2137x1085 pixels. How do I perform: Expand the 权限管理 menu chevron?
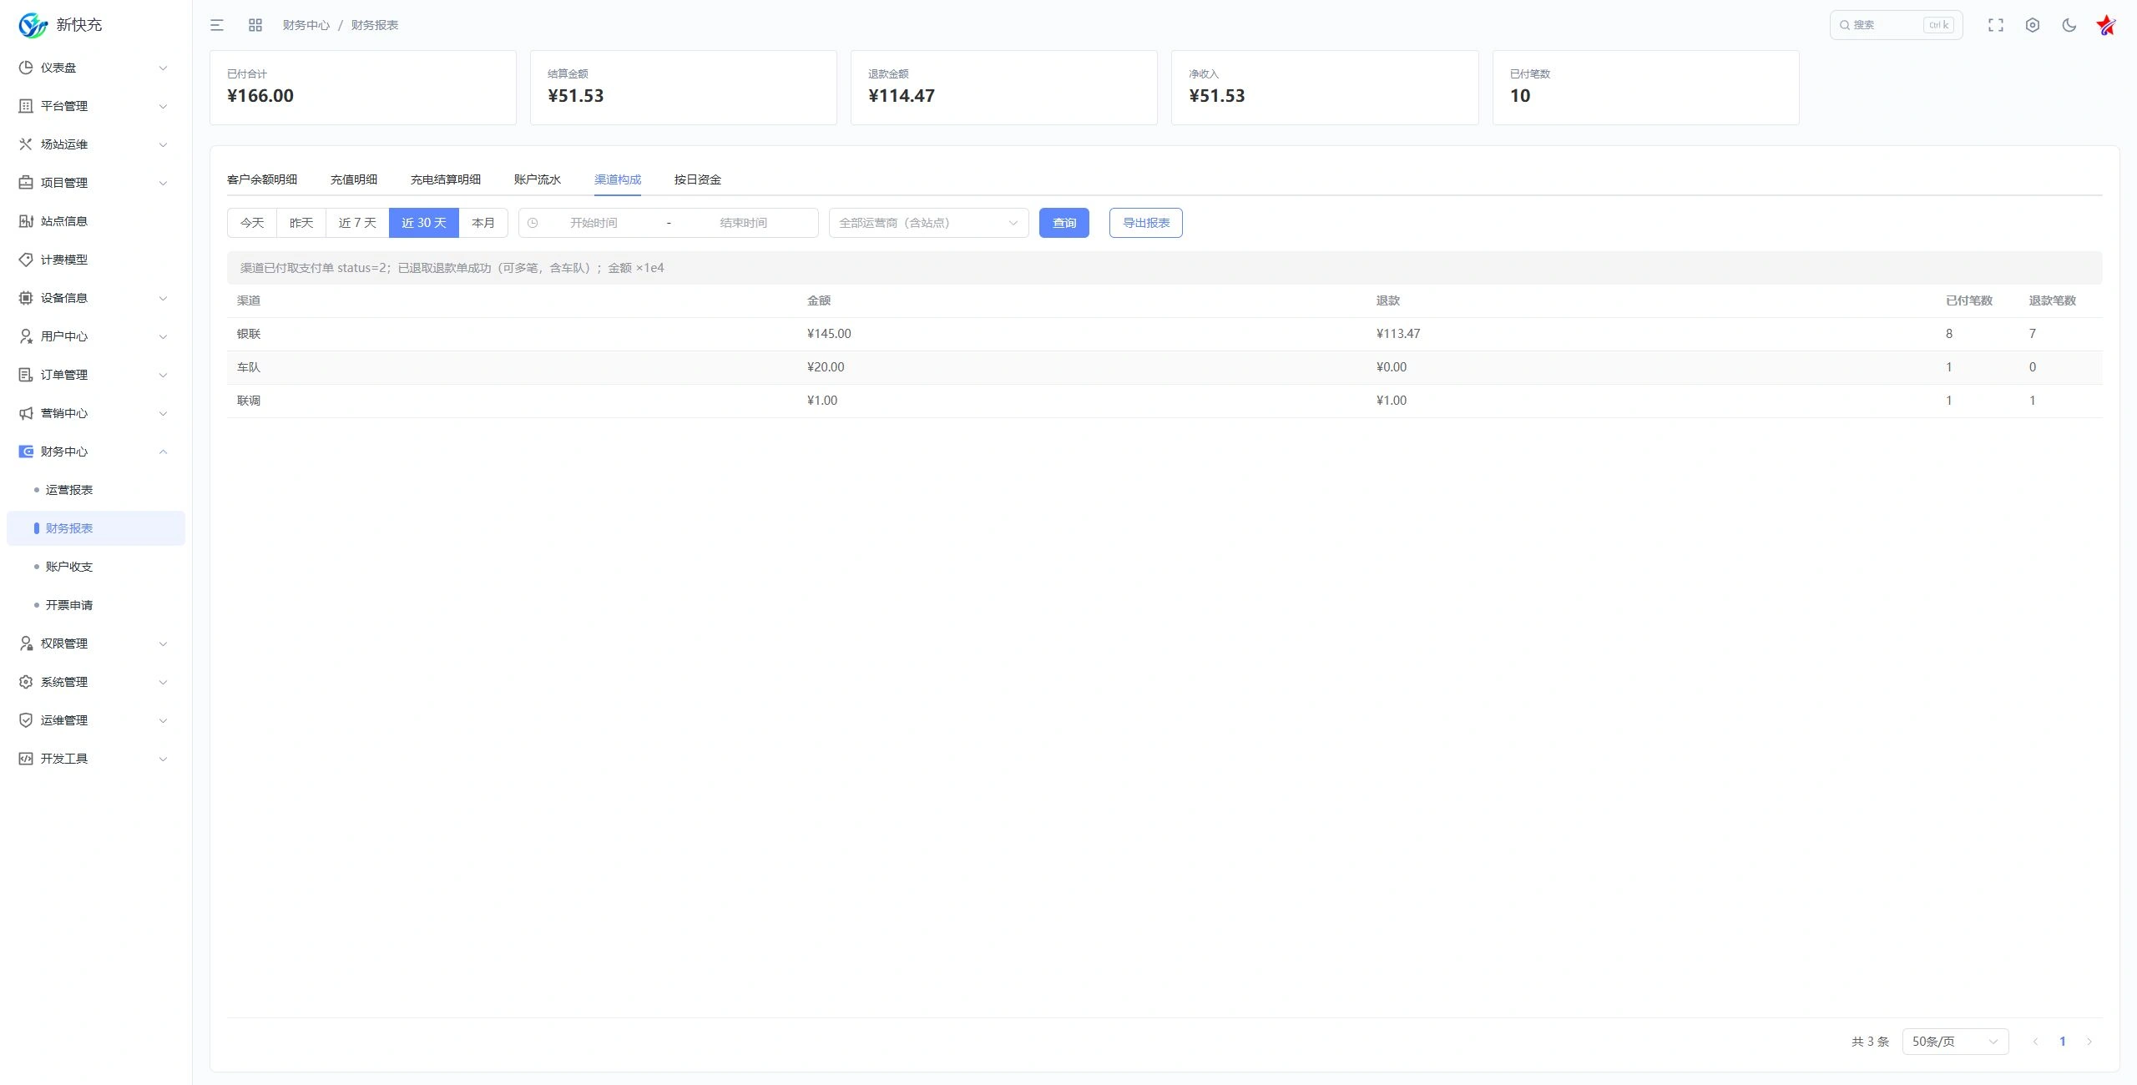point(163,643)
